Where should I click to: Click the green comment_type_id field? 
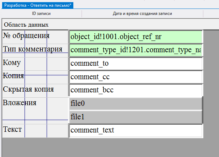pyautogui.click(x=136, y=50)
